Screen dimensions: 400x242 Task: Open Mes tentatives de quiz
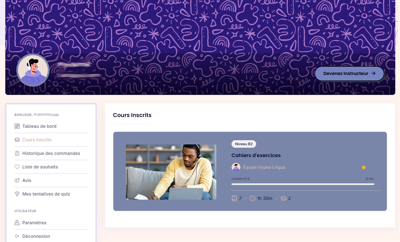51,194
